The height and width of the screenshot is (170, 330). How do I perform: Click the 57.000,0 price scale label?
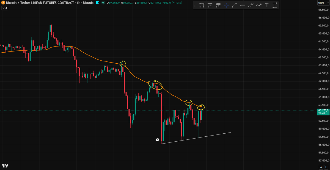pos(324,161)
